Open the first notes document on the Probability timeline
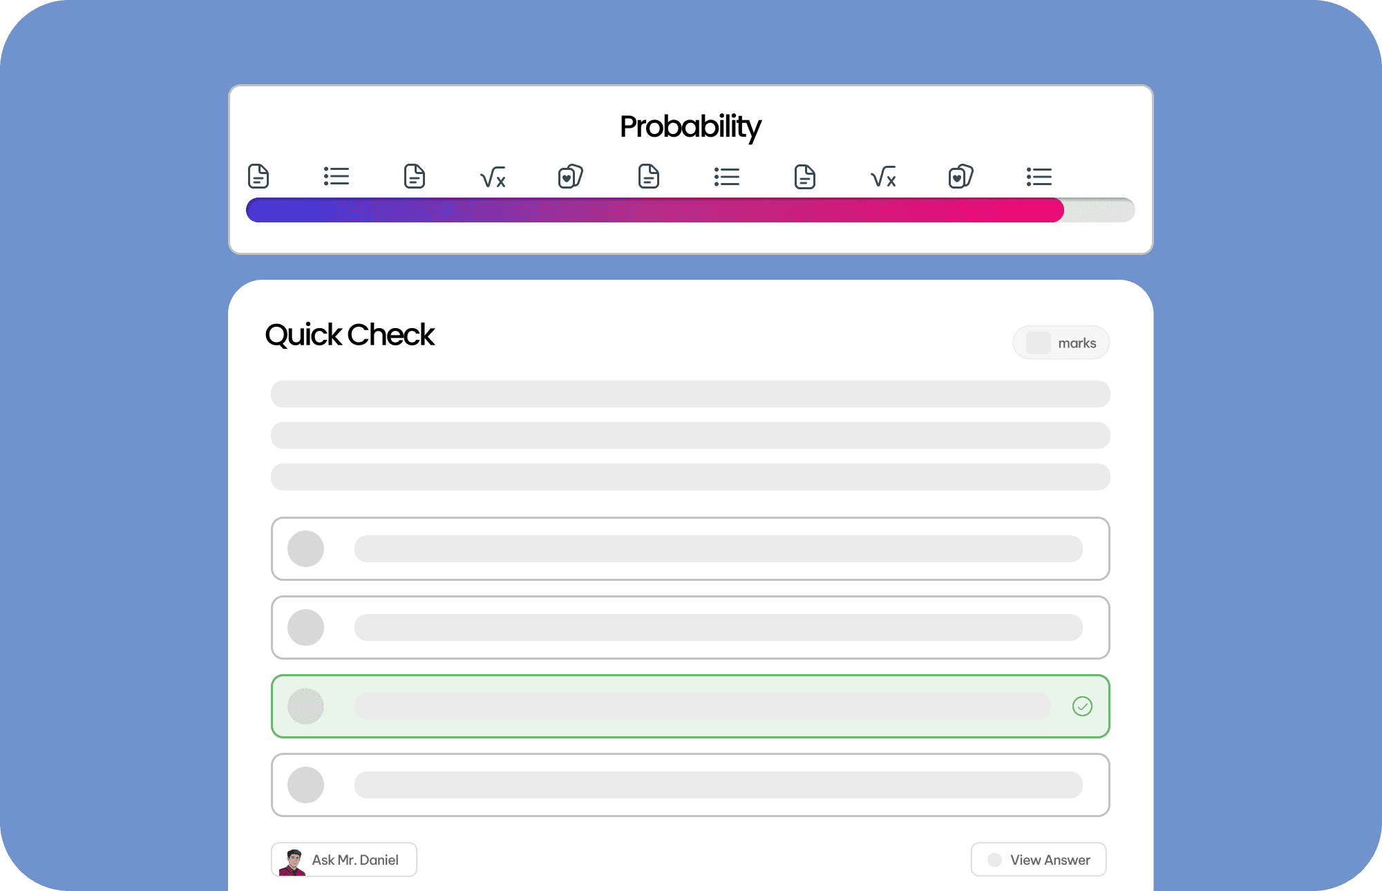The image size is (1382, 891). pos(258,177)
